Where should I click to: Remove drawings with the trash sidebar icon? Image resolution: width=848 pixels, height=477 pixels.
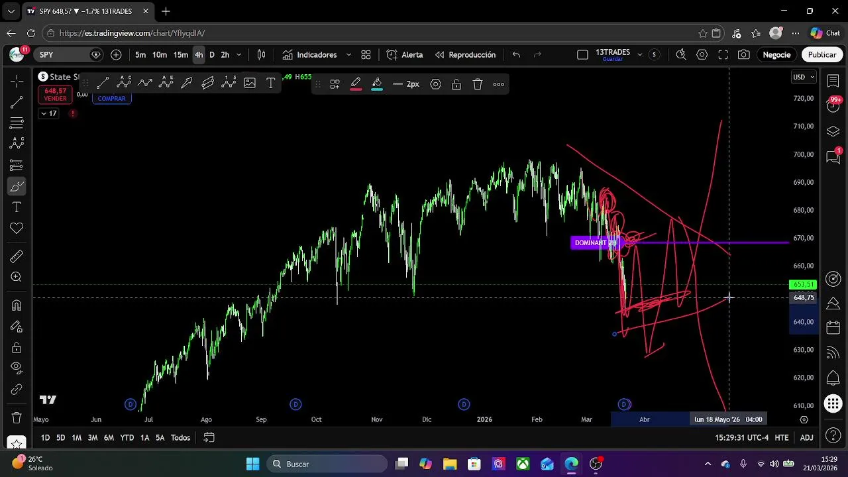17,418
